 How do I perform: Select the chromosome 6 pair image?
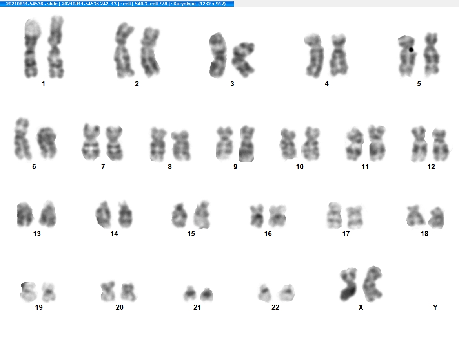pyautogui.click(x=35, y=139)
